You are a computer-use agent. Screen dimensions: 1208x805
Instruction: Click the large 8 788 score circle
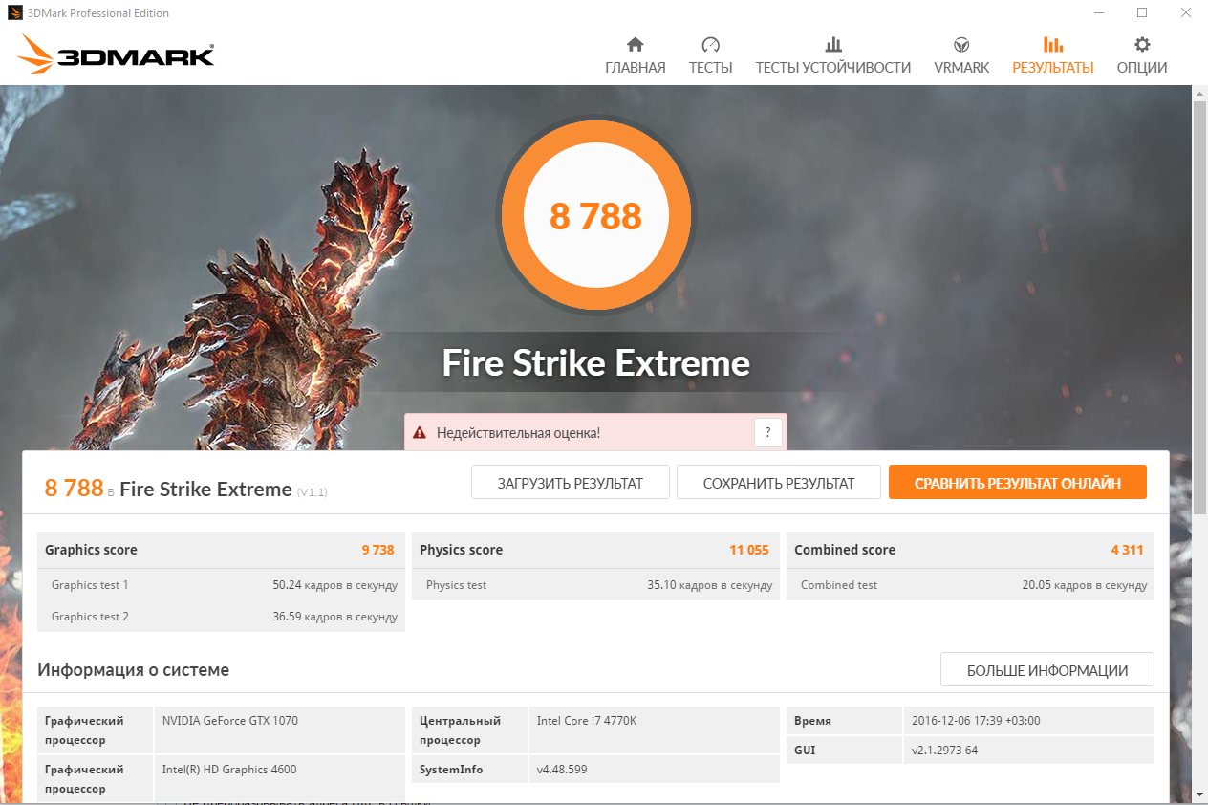point(595,215)
